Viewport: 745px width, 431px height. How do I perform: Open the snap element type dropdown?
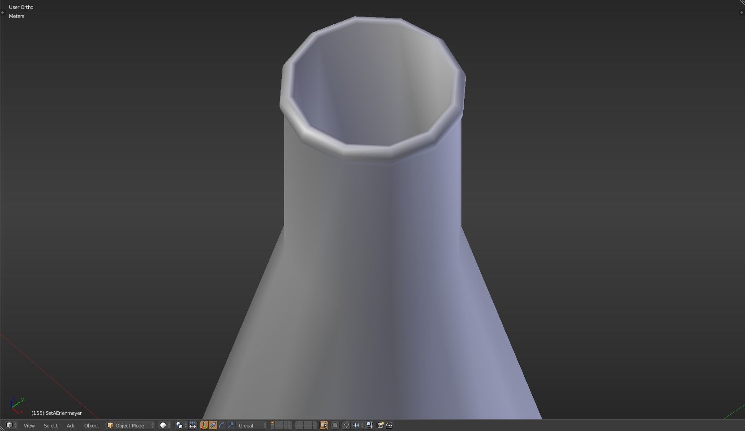coord(357,425)
